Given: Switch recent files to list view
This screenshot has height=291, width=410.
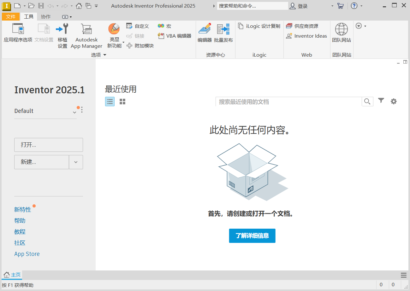Looking at the screenshot, I should [x=110, y=102].
